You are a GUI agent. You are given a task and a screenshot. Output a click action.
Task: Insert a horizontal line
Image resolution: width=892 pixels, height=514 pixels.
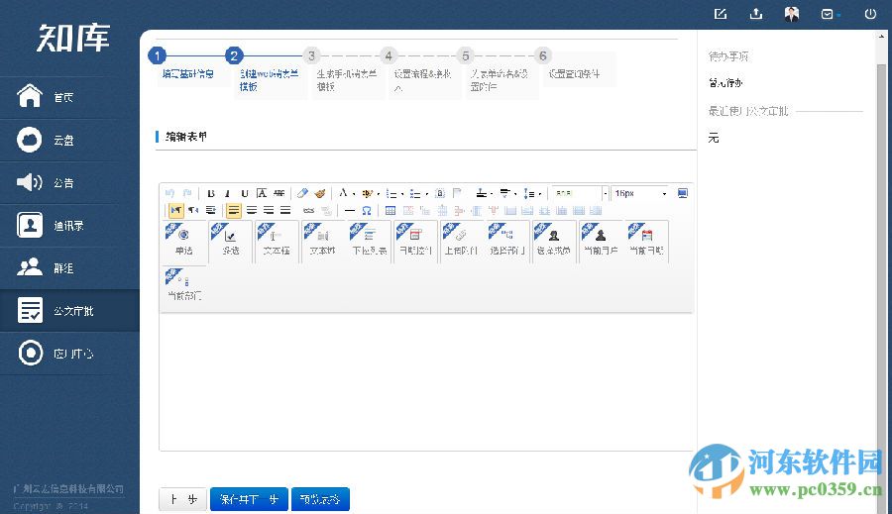[349, 210]
